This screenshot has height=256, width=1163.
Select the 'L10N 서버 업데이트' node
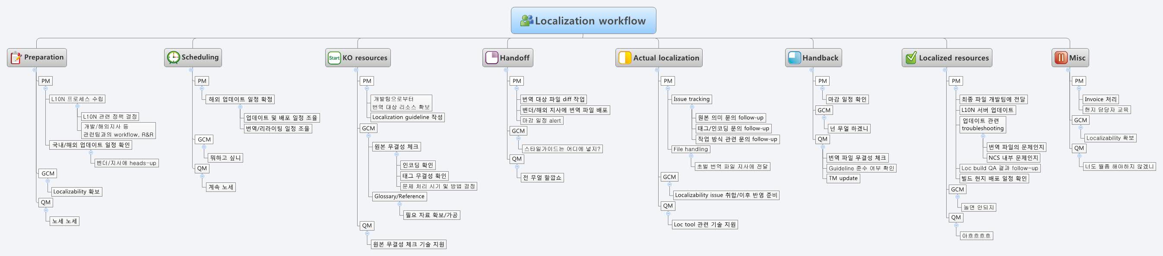coord(988,110)
